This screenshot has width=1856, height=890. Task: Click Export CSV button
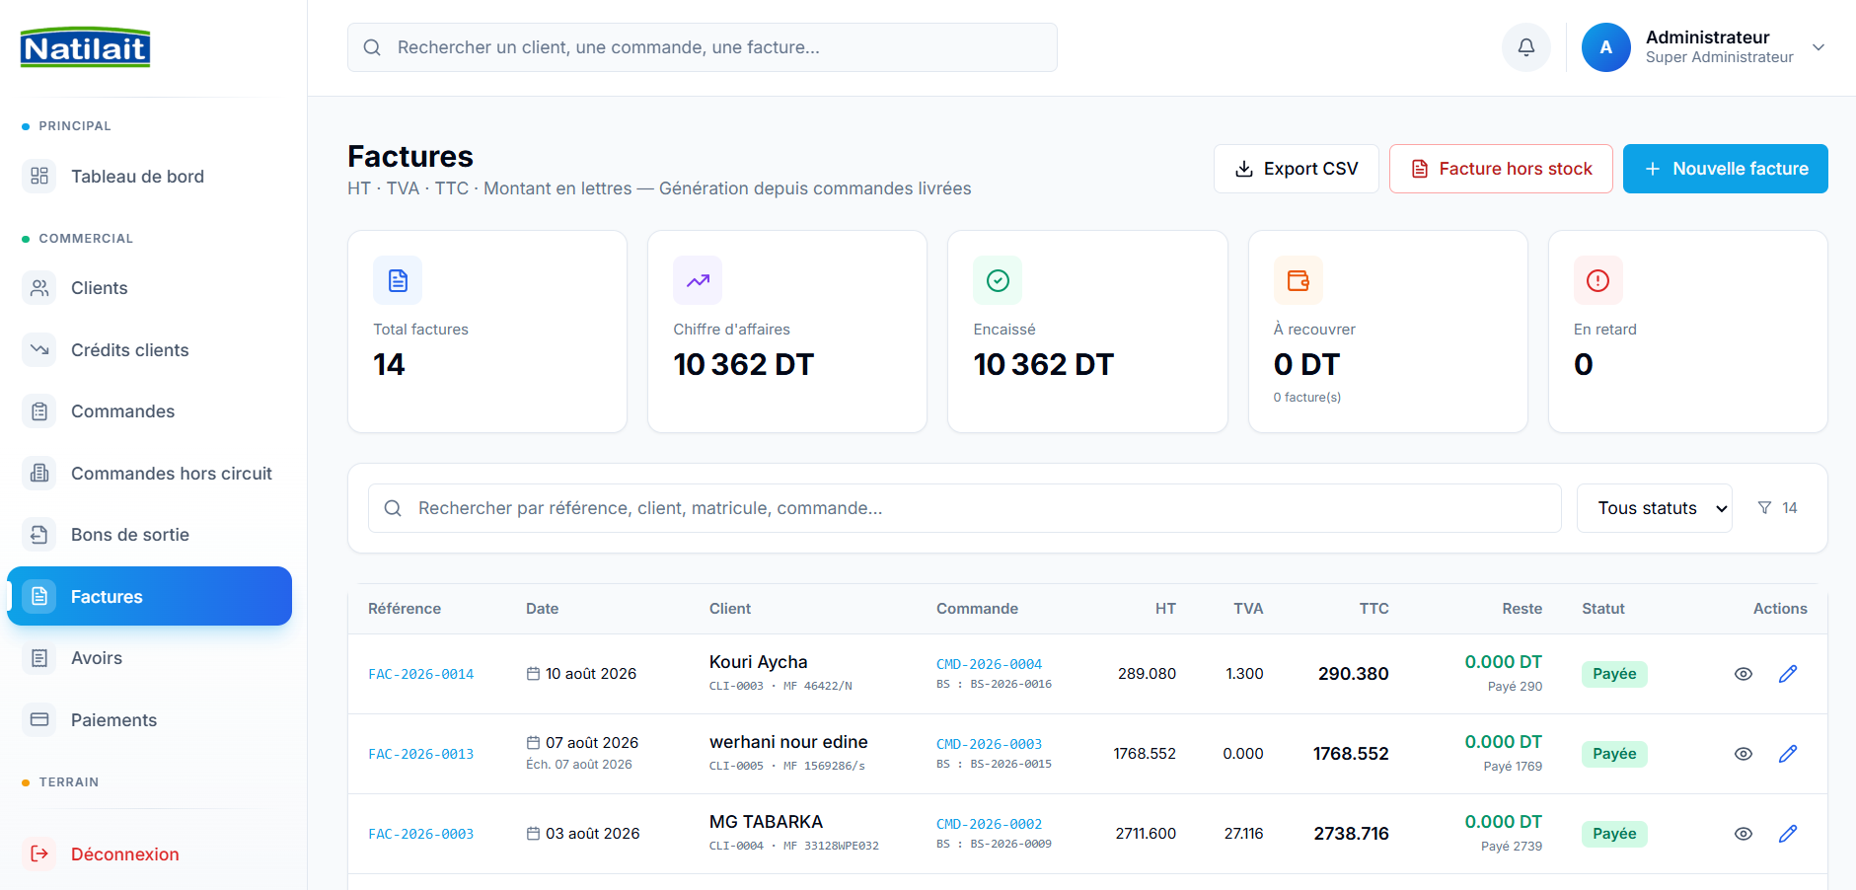[x=1296, y=169]
